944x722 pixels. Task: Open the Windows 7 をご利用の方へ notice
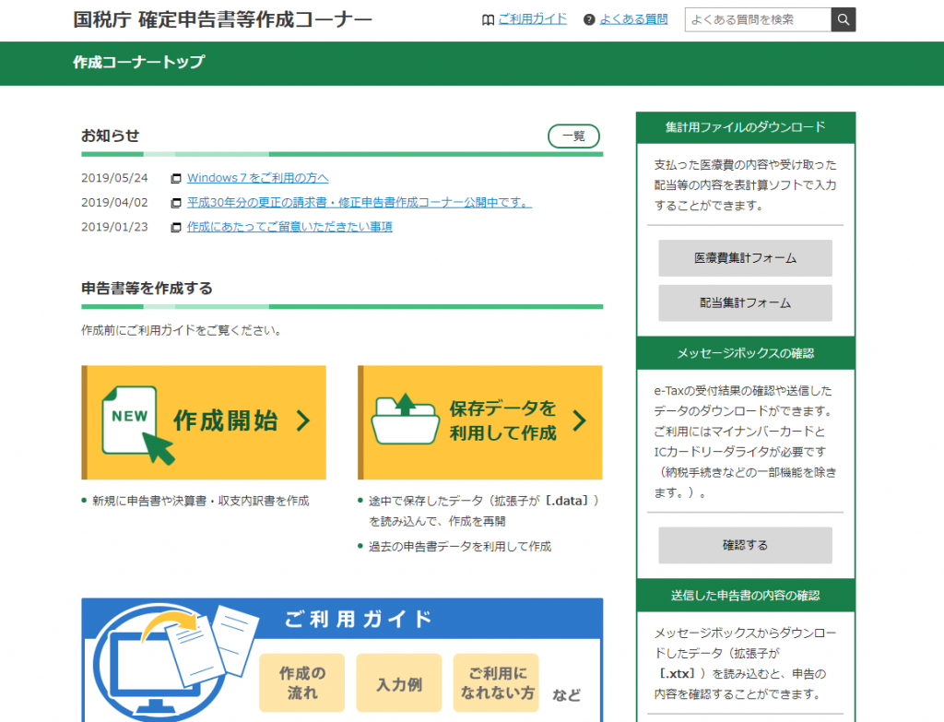(257, 178)
